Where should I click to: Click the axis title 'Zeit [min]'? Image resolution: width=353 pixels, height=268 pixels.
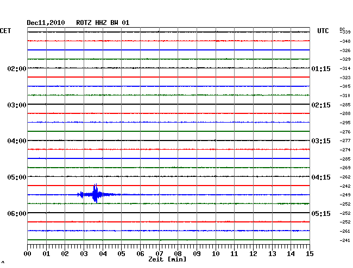167,259
